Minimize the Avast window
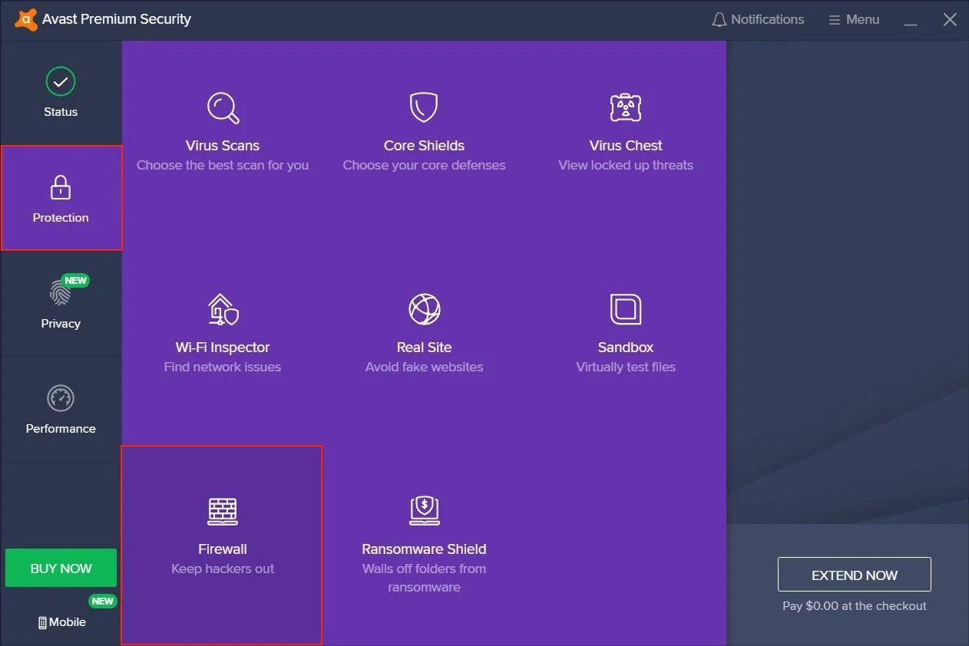This screenshot has height=646, width=969. tap(911, 21)
